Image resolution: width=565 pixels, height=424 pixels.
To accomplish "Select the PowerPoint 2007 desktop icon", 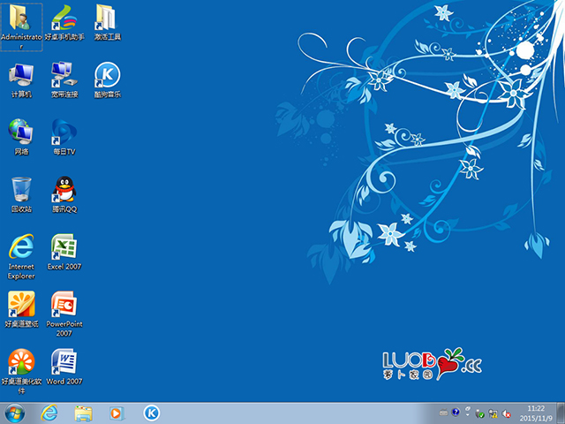I will [x=64, y=305].
